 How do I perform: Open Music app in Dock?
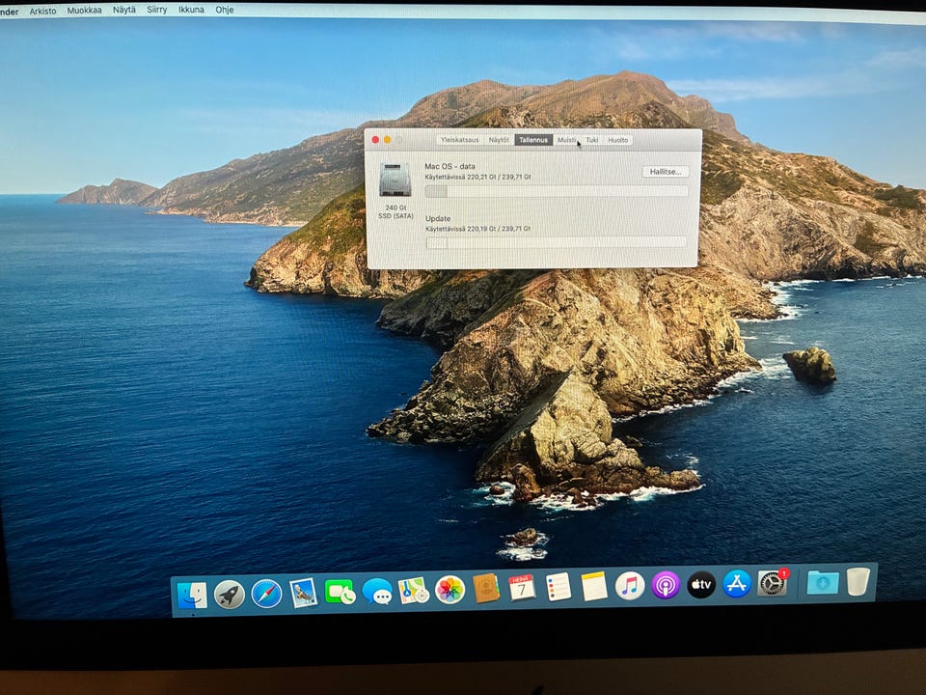pos(630,586)
